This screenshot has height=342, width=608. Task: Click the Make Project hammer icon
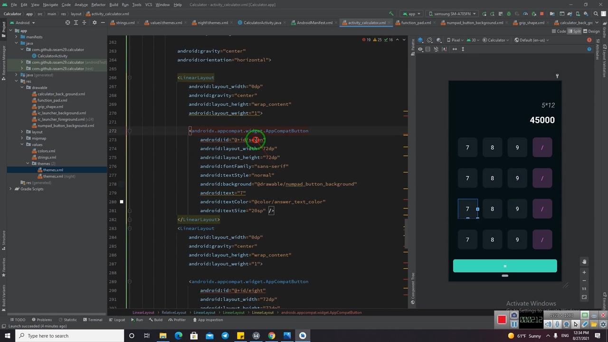[x=391, y=14]
